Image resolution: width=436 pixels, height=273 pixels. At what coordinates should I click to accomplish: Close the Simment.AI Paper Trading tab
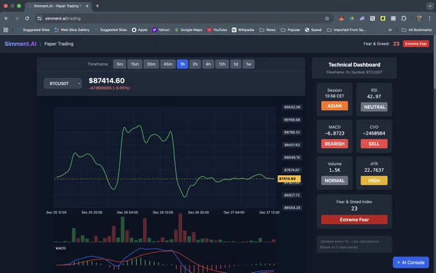(x=87, y=6)
